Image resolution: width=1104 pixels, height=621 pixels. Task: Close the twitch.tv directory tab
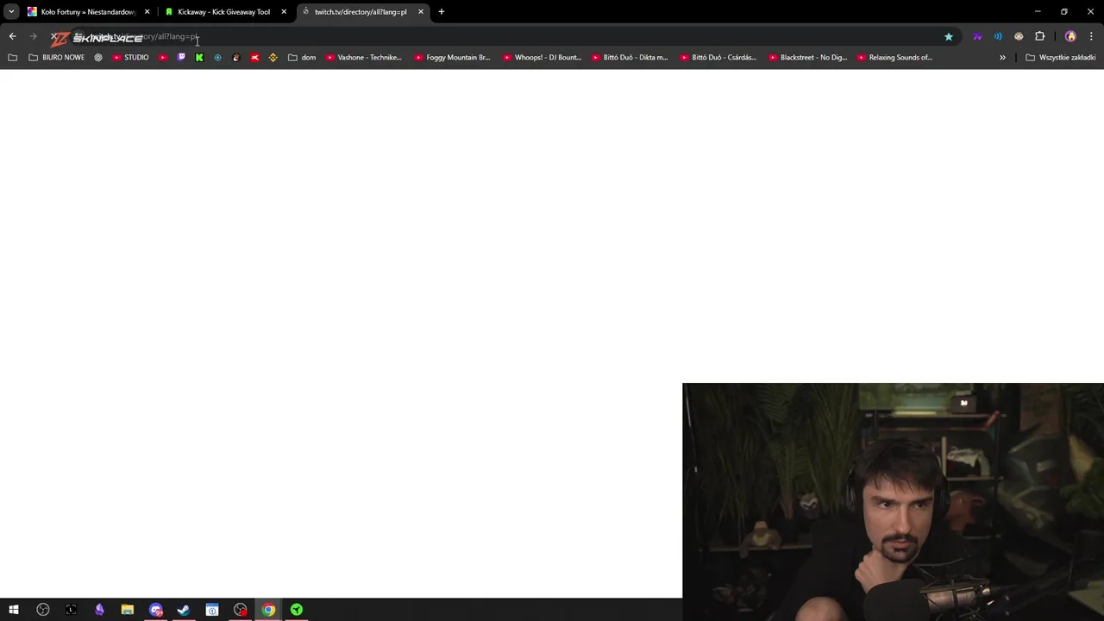[x=421, y=12]
